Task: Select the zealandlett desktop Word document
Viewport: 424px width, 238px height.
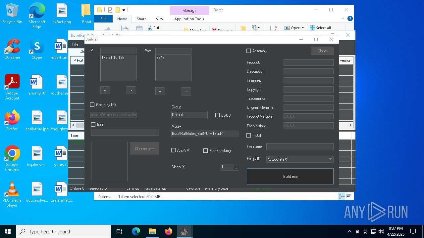Action: [x=62, y=192]
